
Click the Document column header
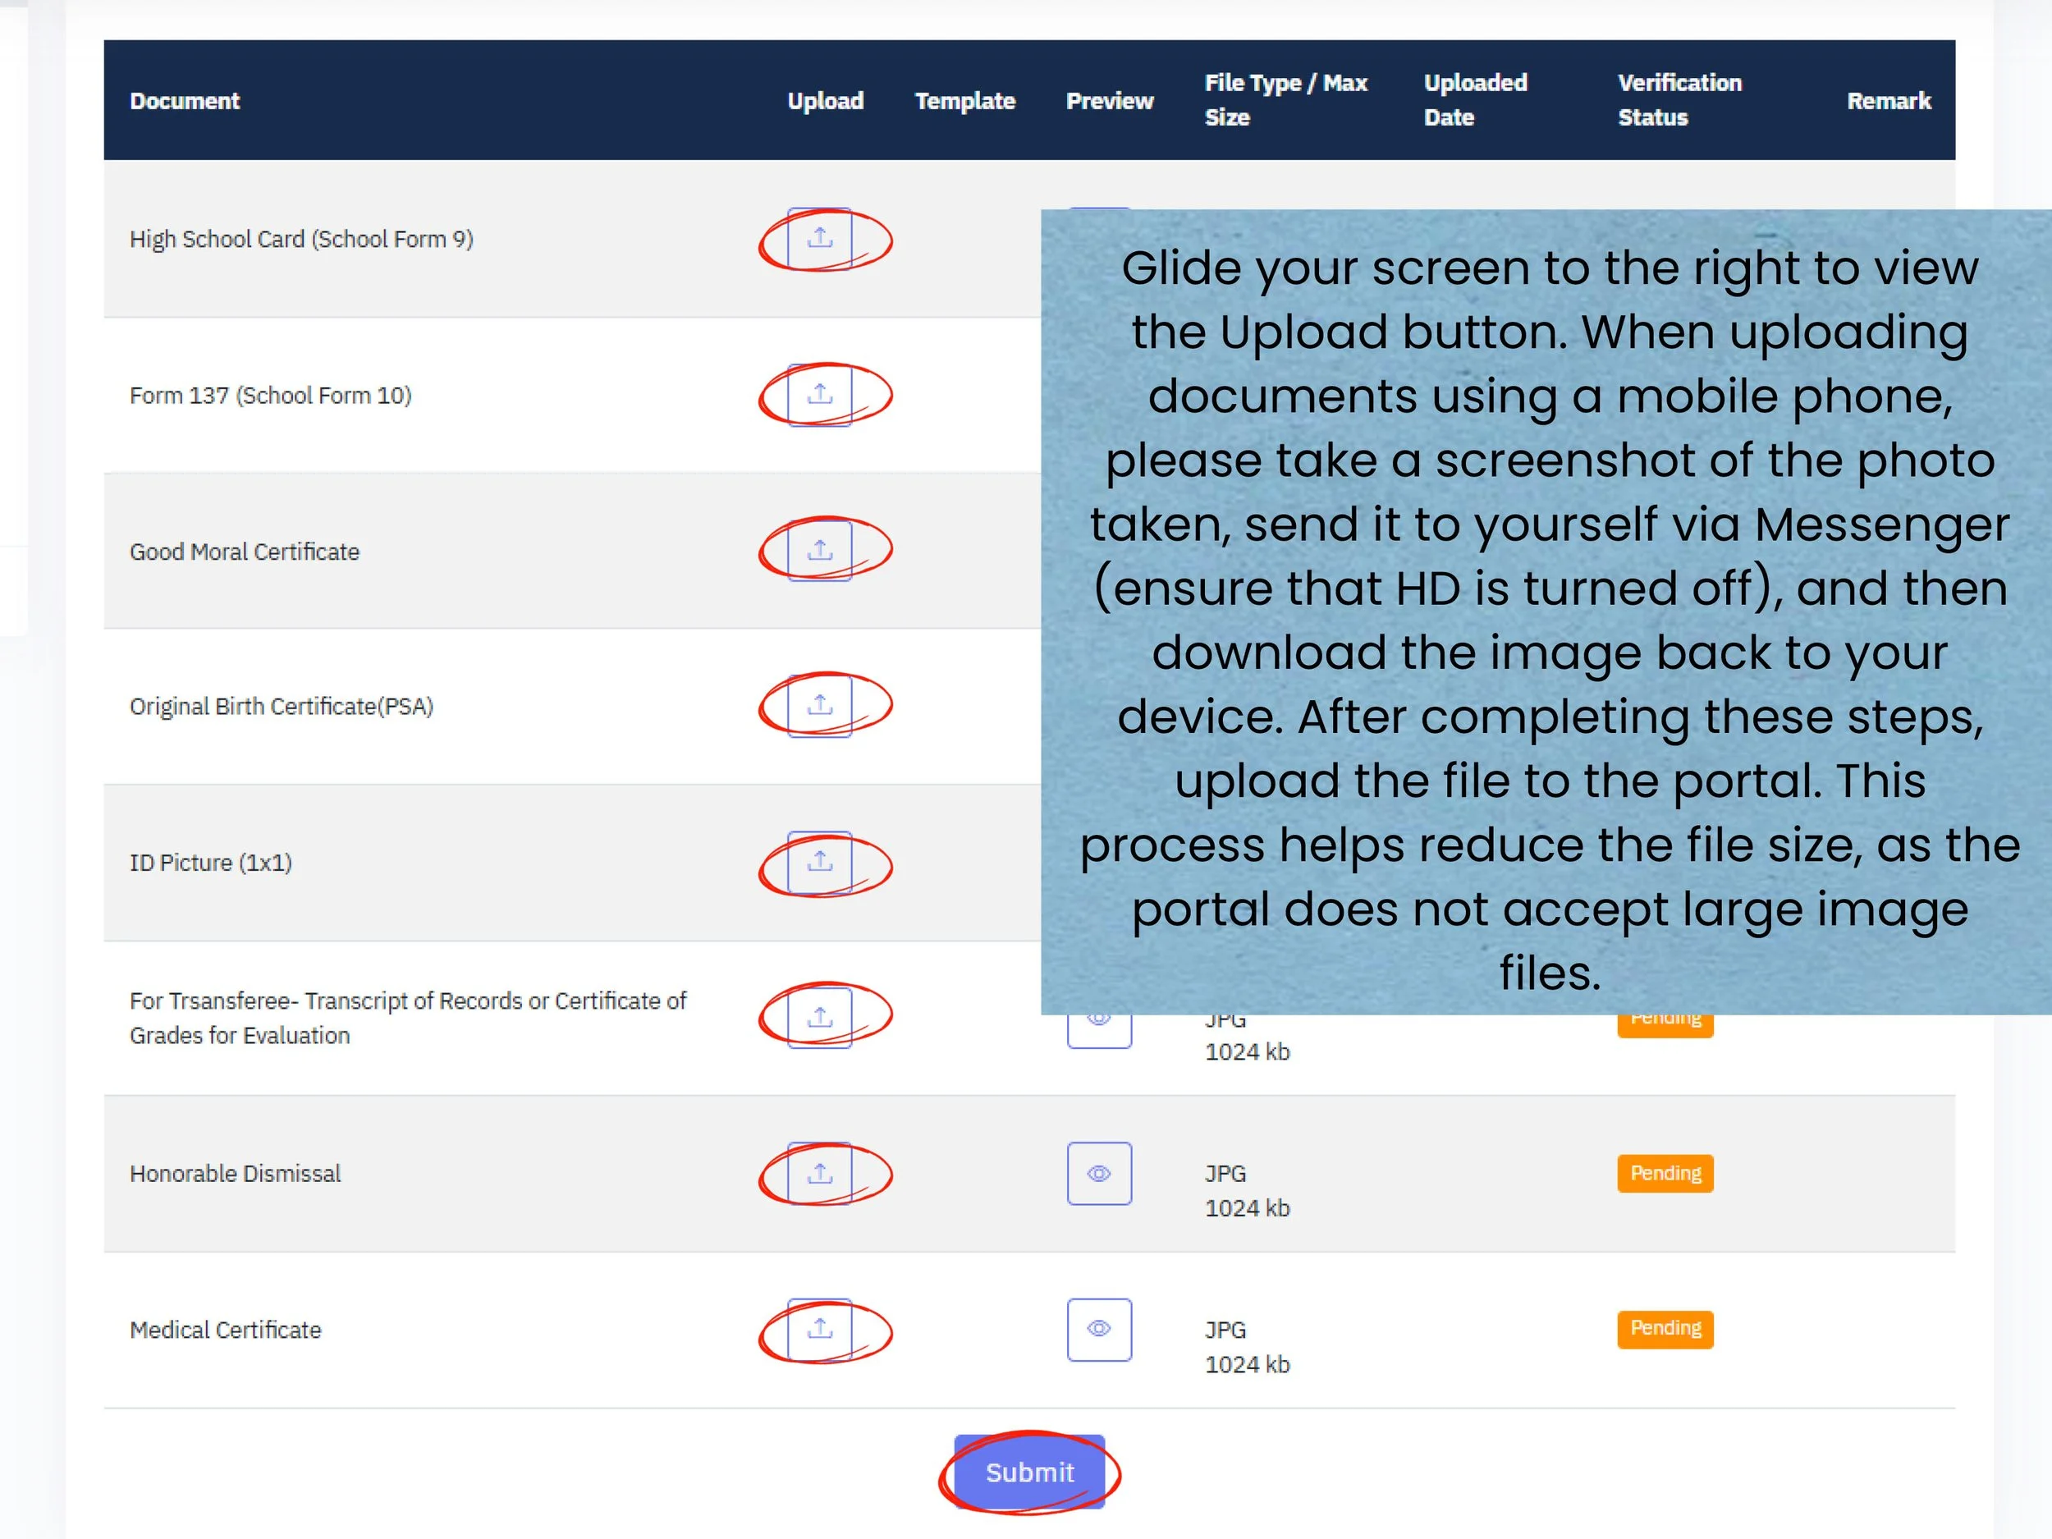(184, 100)
